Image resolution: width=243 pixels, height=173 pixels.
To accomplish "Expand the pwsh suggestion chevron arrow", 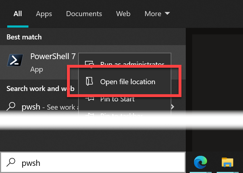I will [173, 107].
